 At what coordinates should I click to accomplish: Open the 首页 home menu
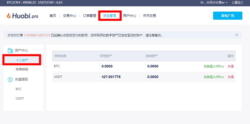53,16
